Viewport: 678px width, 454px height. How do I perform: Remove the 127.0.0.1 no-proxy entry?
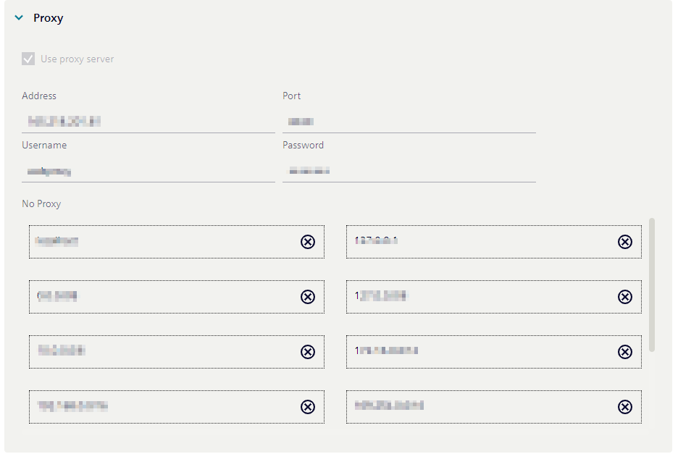point(625,242)
